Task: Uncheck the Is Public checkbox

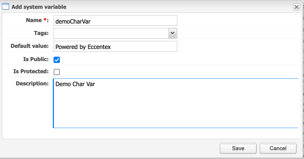Action: click(57, 60)
